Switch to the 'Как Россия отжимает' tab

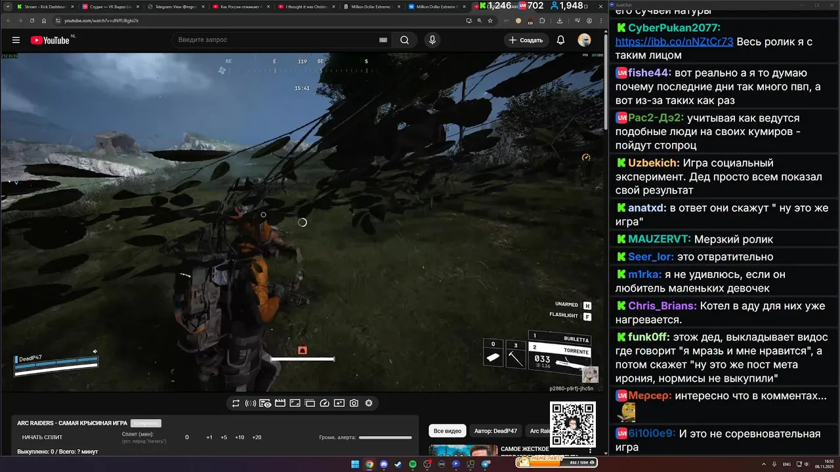(240, 7)
